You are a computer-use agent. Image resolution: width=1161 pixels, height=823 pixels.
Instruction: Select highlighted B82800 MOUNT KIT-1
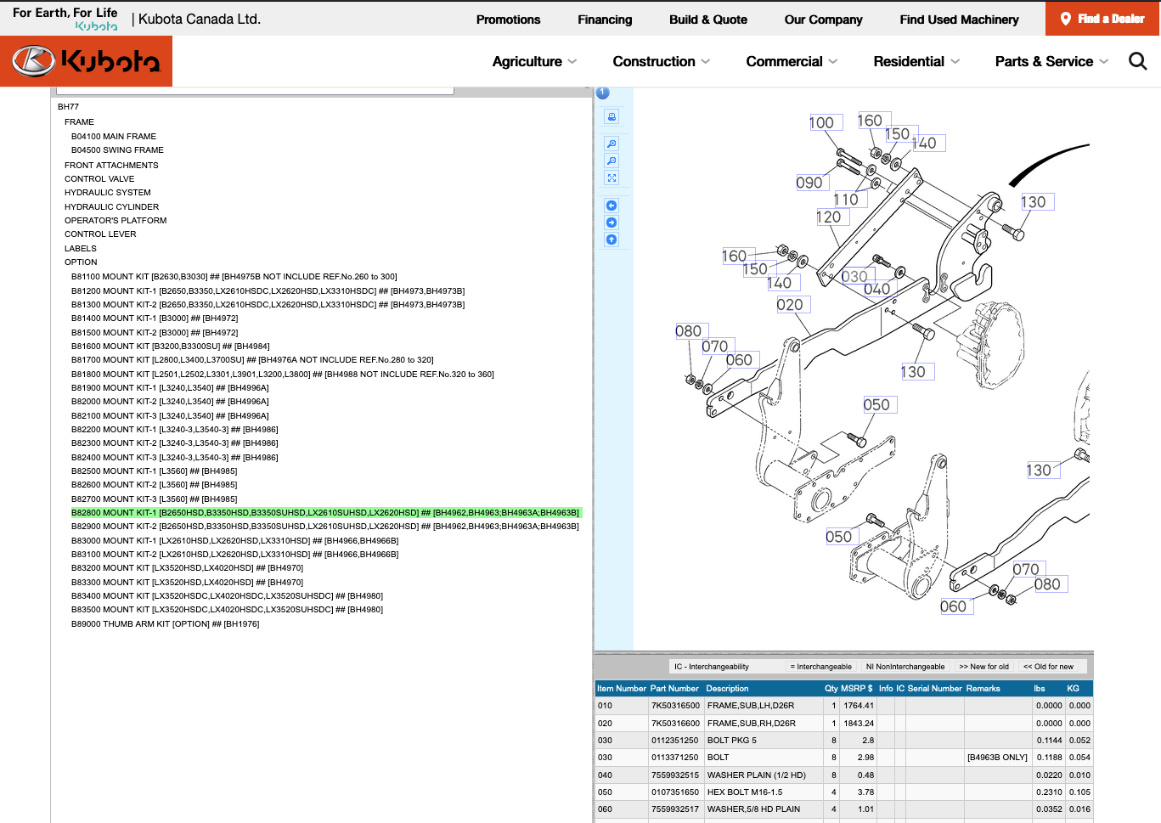pyautogui.click(x=326, y=513)
